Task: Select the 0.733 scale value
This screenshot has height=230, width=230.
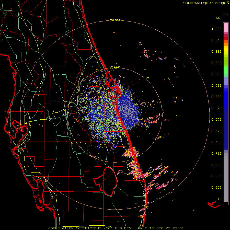Action: (216, 86)
